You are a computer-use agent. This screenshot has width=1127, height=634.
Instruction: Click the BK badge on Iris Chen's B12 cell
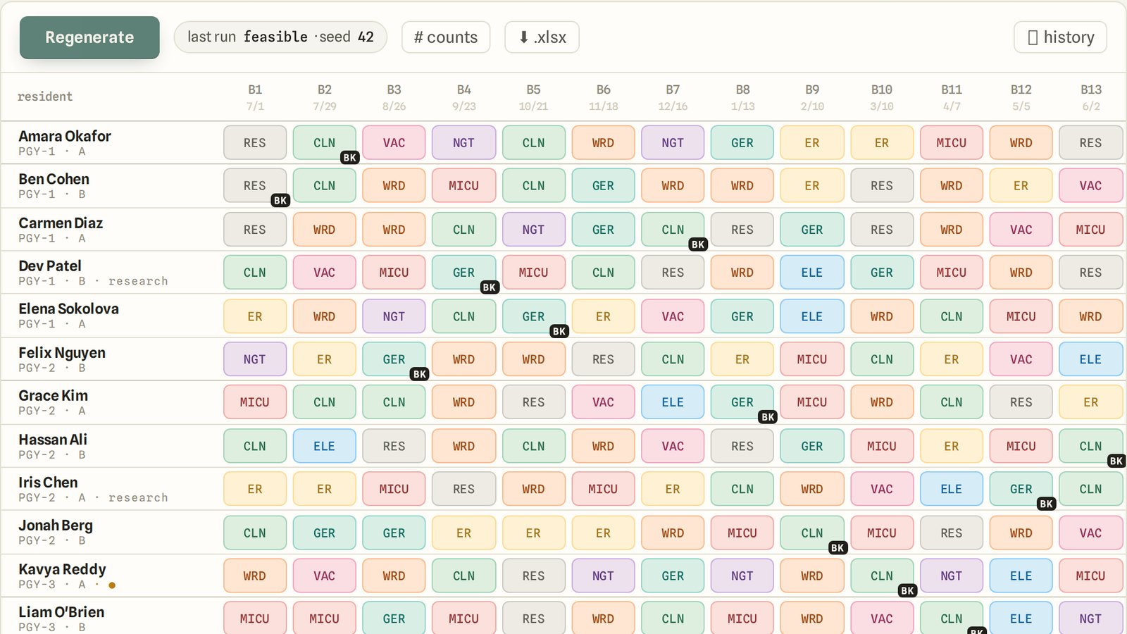pyautogui.click(x=1047, y=504)
